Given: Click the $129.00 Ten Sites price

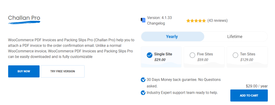Looking at the screenshot, I should [247, 60].
